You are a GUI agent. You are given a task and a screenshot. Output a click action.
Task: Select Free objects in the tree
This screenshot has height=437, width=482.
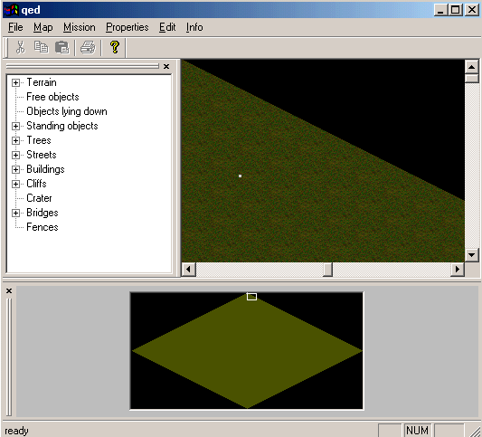[x=52, y=97]
